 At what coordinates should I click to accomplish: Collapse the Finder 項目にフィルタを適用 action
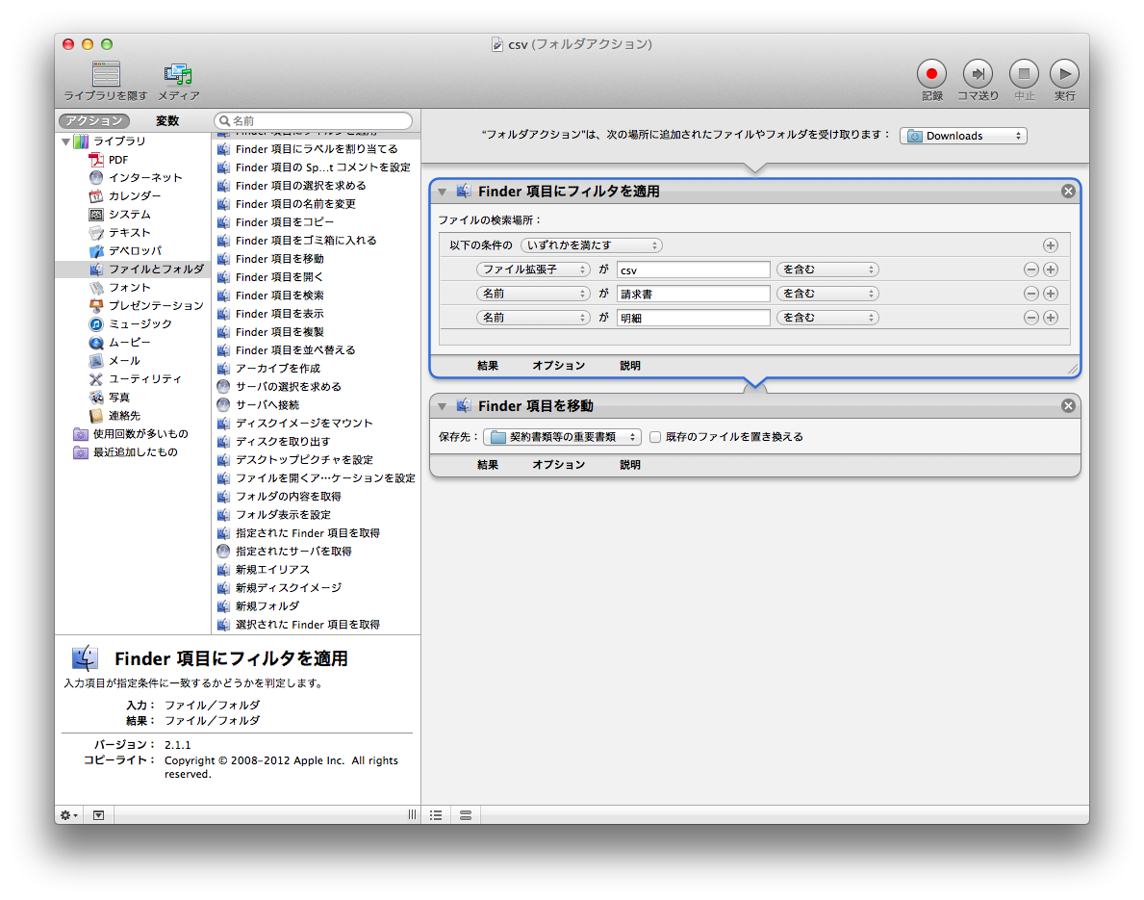click(x=443, y=192)
